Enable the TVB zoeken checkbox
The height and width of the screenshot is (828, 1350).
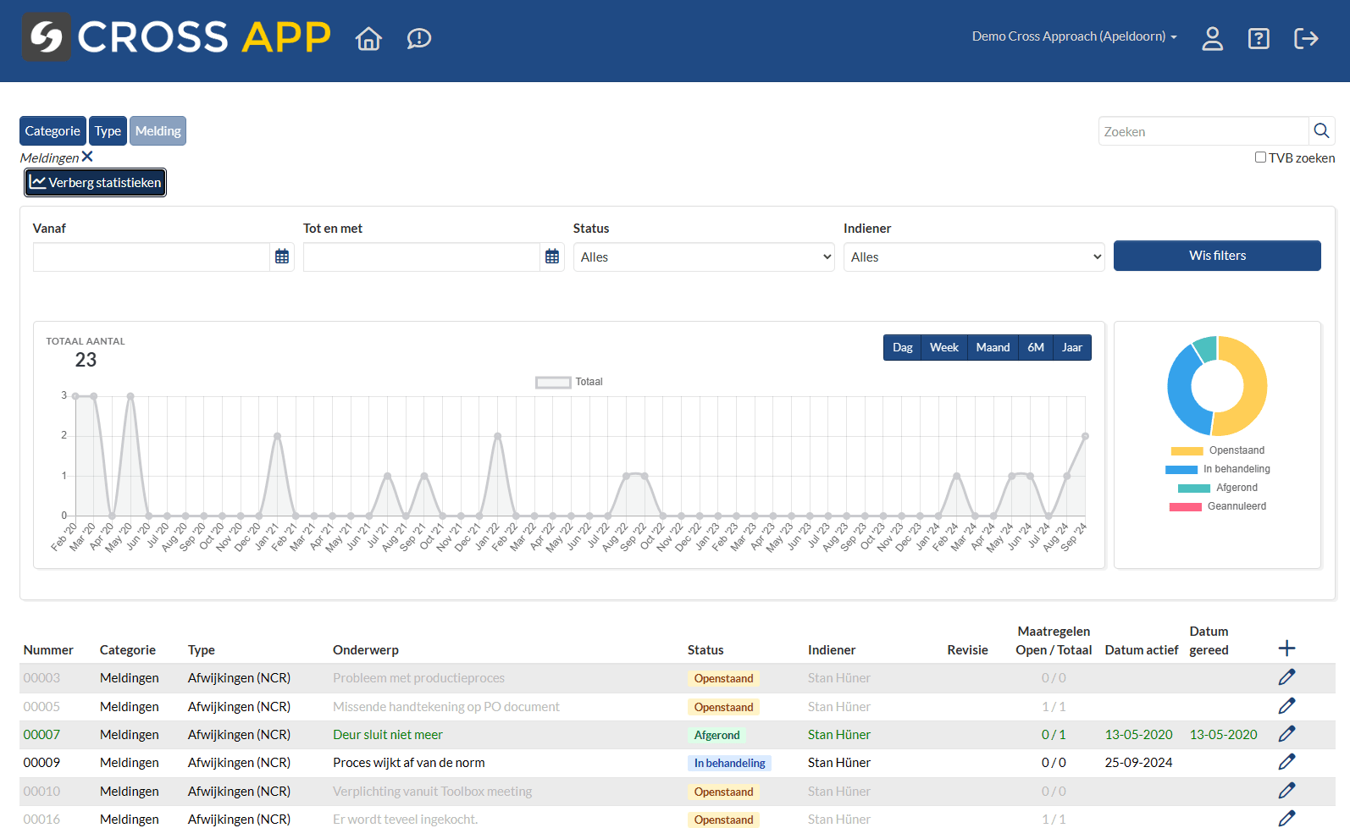click(x=1260, y=157)
